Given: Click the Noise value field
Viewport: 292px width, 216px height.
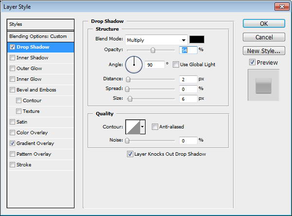Looking at the screenshot, I should (188, 141).
